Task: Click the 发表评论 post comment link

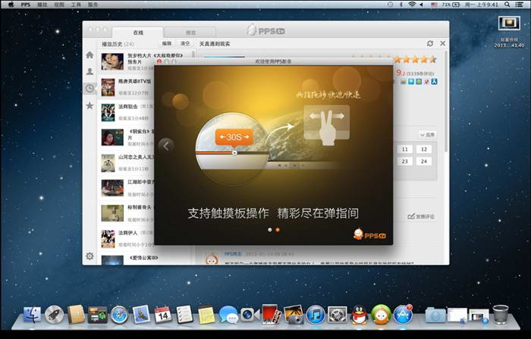Action: (422, 216)
